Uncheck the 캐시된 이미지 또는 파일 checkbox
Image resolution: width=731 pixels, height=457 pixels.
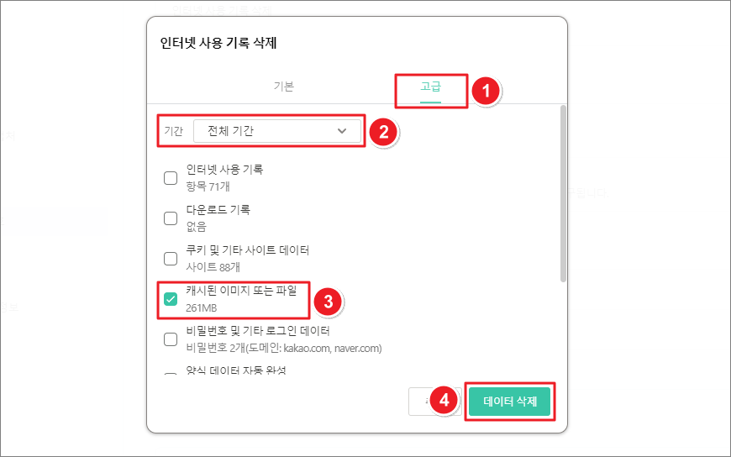[171, 299]
